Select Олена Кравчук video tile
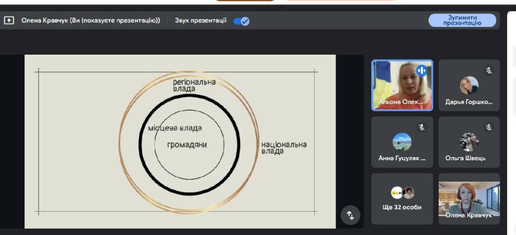This screenshot has width=516, height=235. 469,199
